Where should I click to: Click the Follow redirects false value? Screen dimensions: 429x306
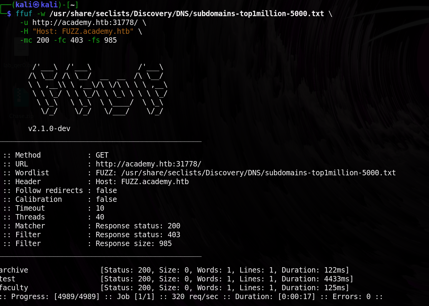(106, 190)
